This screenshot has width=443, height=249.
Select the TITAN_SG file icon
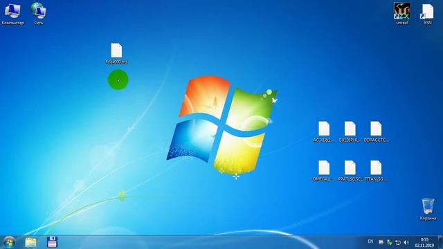click(x=376, y=171)
